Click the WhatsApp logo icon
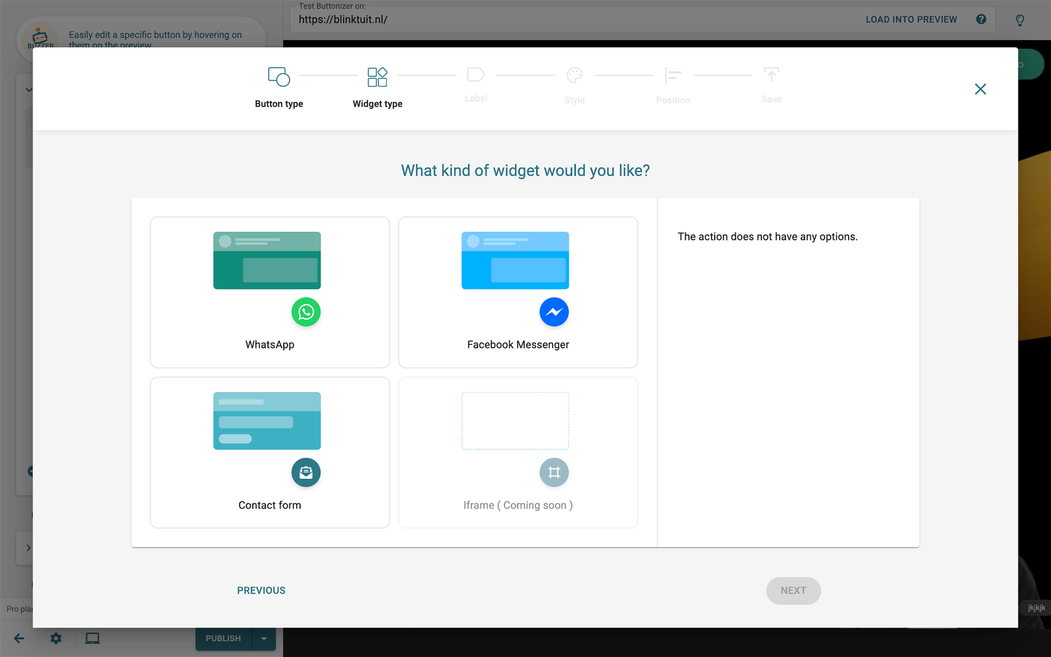Image resolution: width=1051 pixels, height=657 pixels. coord(306,312)
